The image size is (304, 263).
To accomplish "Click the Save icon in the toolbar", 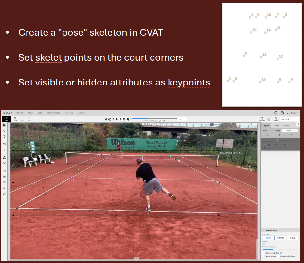I will (x=15, y=119).
